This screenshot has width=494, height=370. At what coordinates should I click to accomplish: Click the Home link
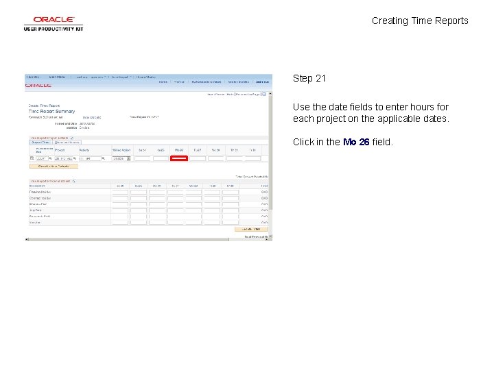(163, 82)
